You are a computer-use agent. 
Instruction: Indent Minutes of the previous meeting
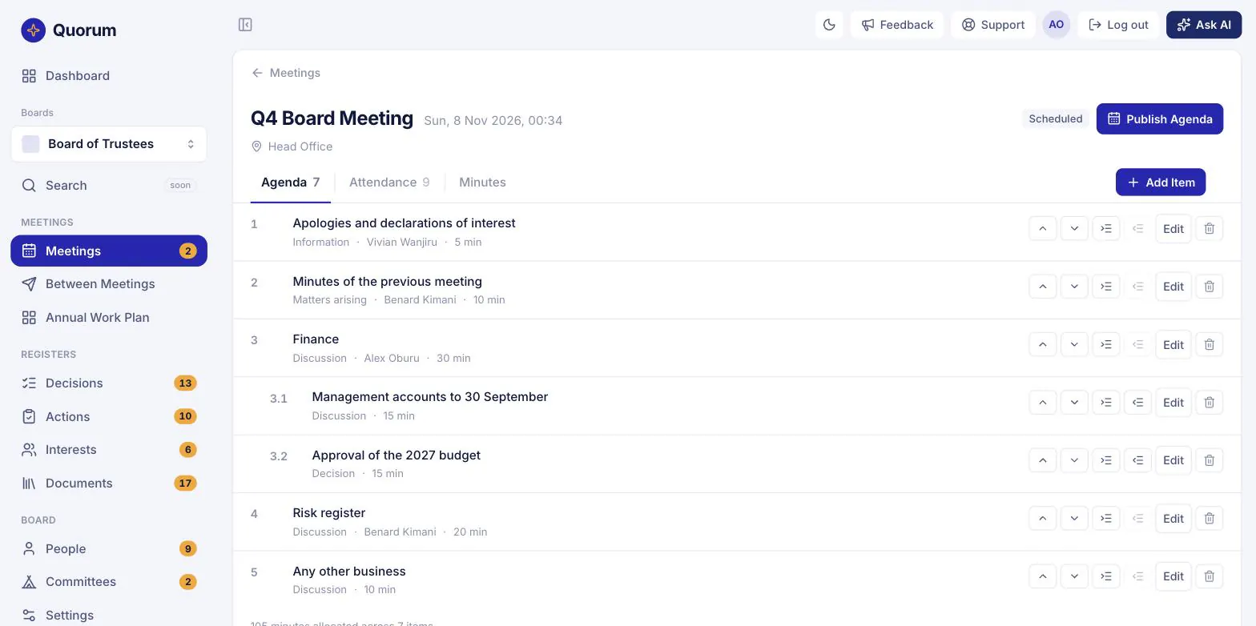click(1106, 287)
